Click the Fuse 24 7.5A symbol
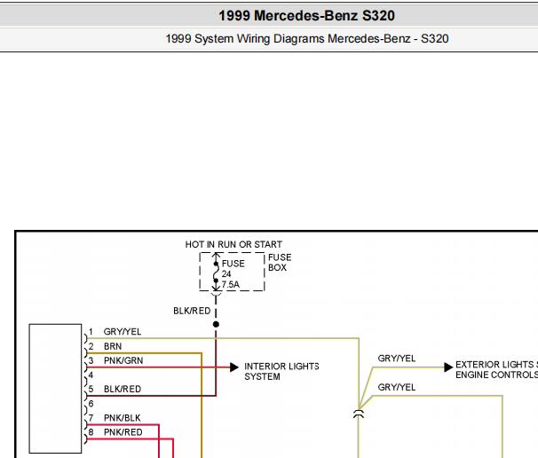538x458 pixels. click(x=216, y=272)
